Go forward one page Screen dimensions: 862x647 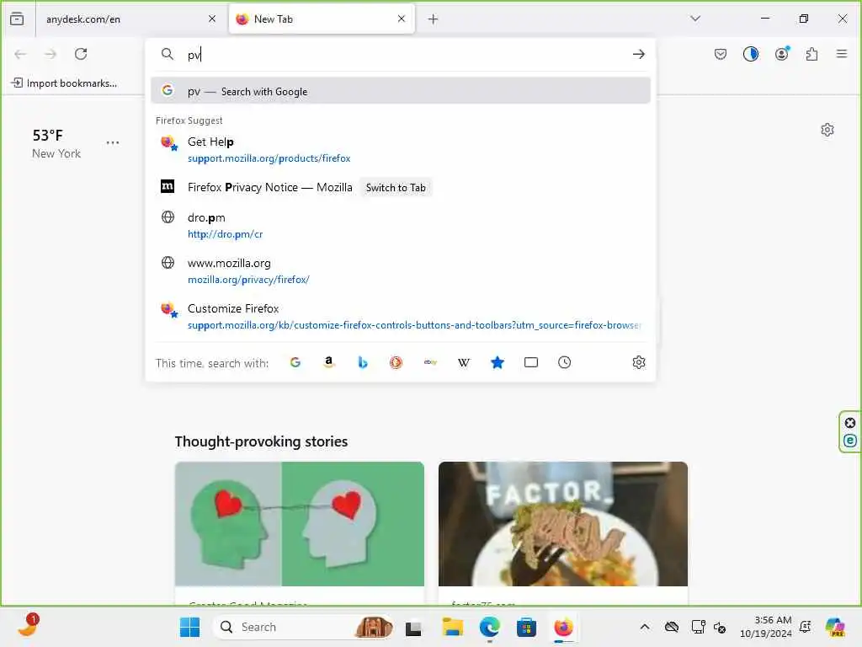pos(51,54)
